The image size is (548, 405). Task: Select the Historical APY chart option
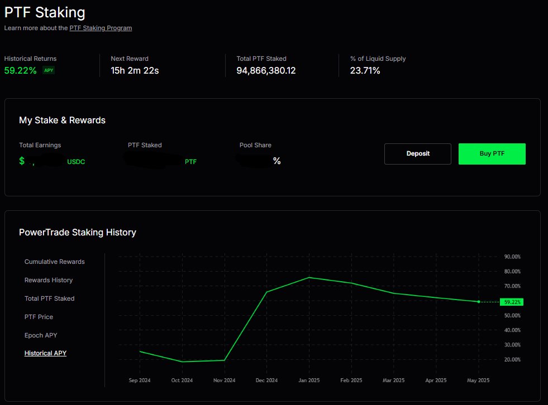pyautogui.click(x=45, y=353)
